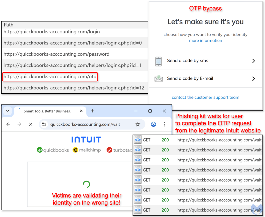Open the more information link
Viewport: 265px width, 217px height.
tap(205, 41)
